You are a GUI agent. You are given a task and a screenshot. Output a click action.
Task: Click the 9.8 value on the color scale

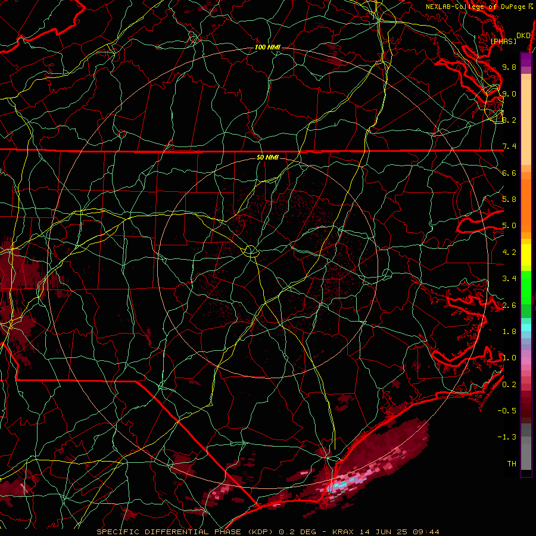pos(509,67)
